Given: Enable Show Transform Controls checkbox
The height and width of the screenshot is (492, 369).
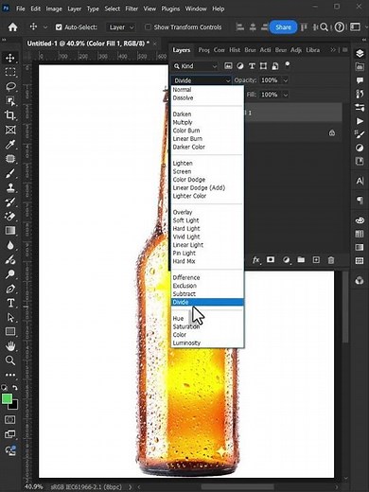Looking at the screenshot, I should 148,27.
